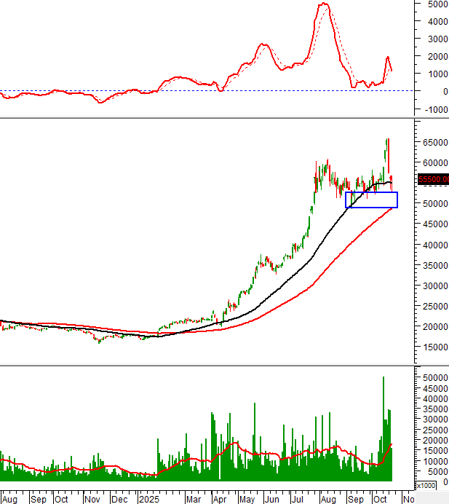Select the blue rectangle support zone
This screenshot has height=504, width=449.
coord(371,200)
